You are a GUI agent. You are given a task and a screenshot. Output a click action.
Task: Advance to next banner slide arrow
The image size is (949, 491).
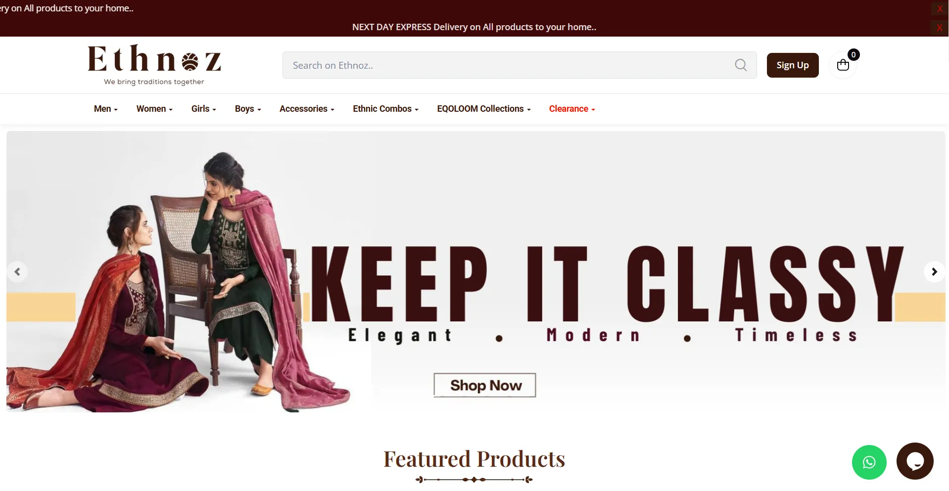tap(934, 271)
